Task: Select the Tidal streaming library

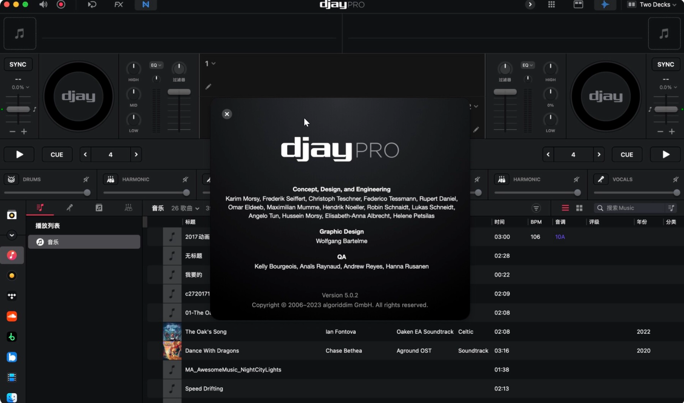Action: point(12,296)
